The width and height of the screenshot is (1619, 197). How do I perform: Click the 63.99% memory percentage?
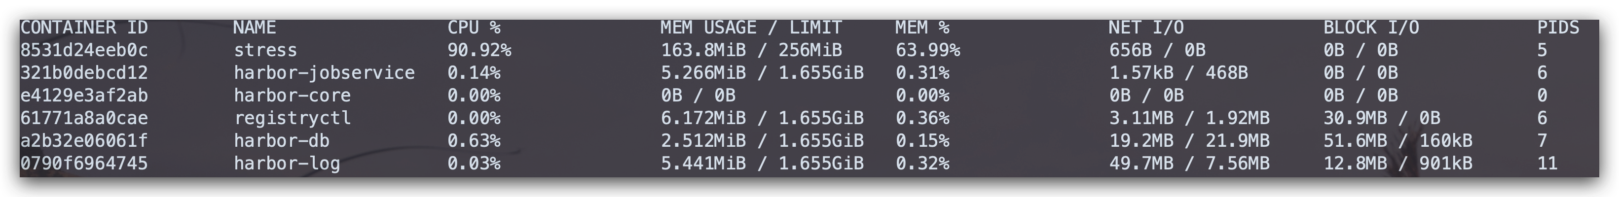[927, 50]
